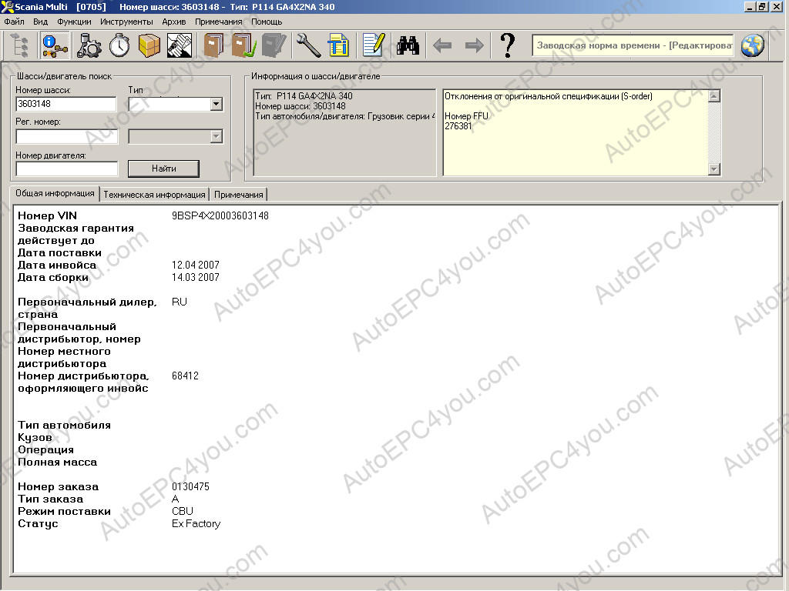Click scroll down arrow in S-order box
Viewport: 789px width, 591px height.
pyautogui.click(x=713, y=169)
